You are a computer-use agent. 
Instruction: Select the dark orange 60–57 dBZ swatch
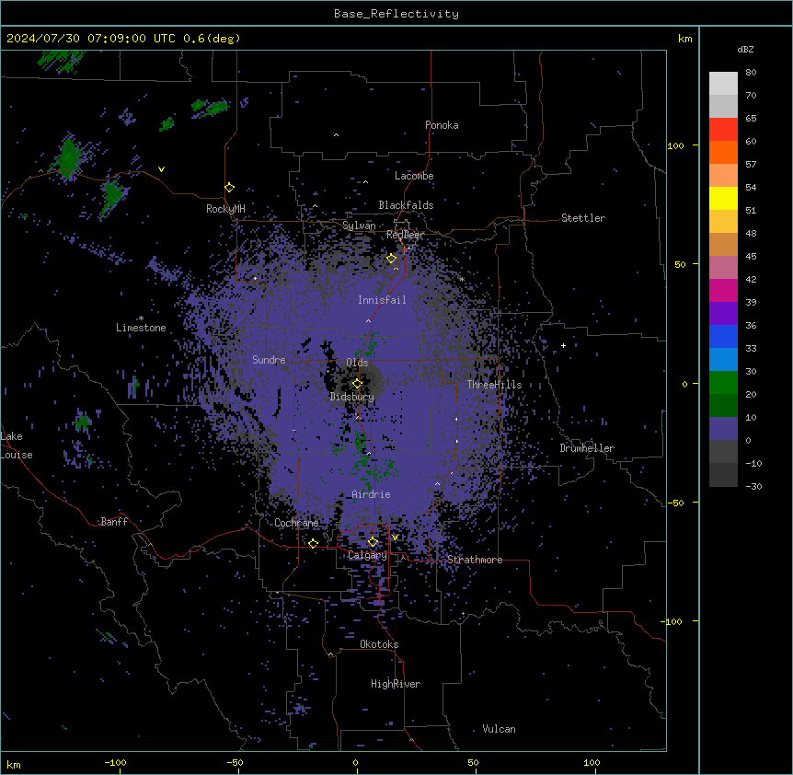click(x=723, y=152)
